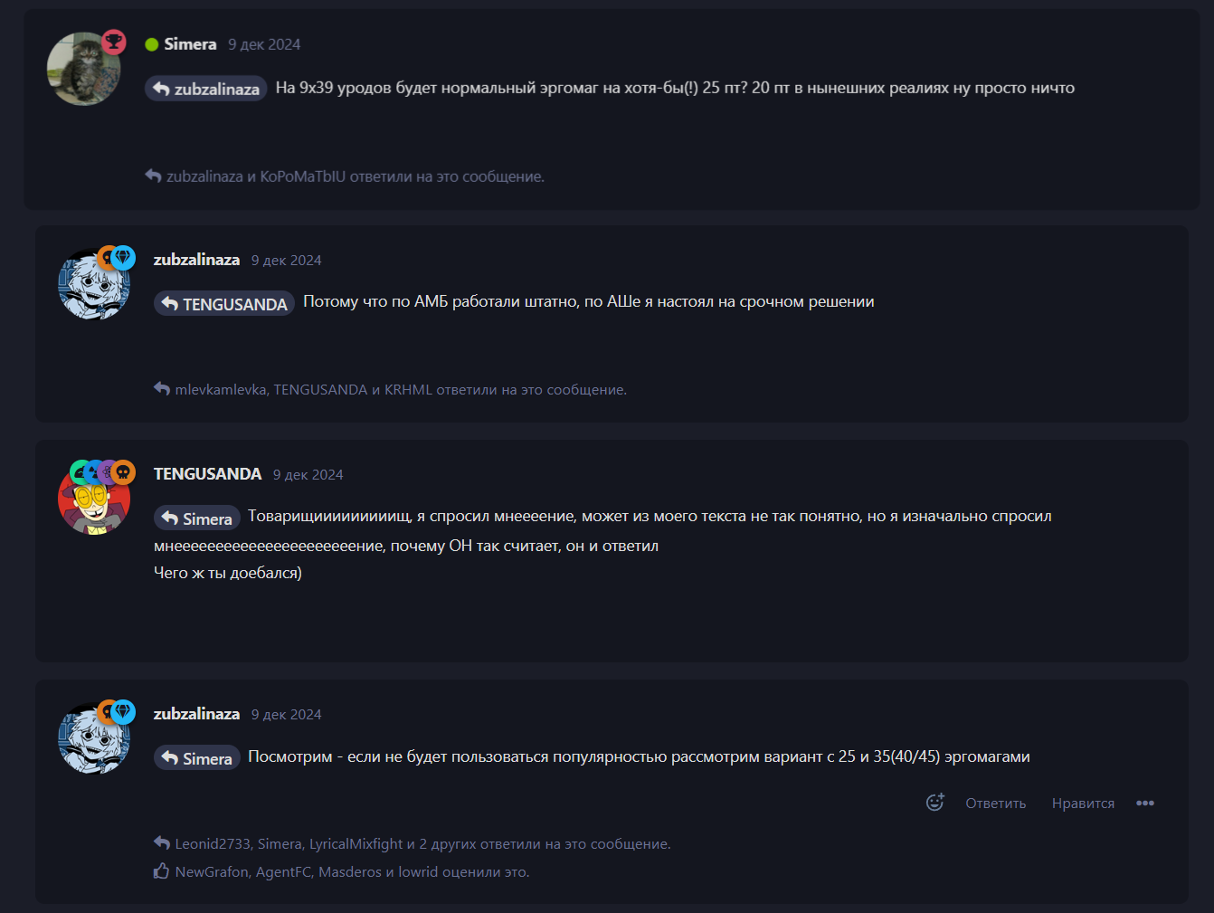Viewport: 1214px width, 913px height.
Task: Open the three-dots more options menu
Action: [x=1145, y=804]
